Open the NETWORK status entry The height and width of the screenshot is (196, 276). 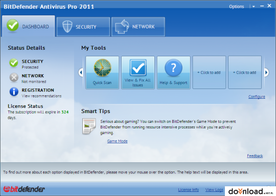[33, 76]
